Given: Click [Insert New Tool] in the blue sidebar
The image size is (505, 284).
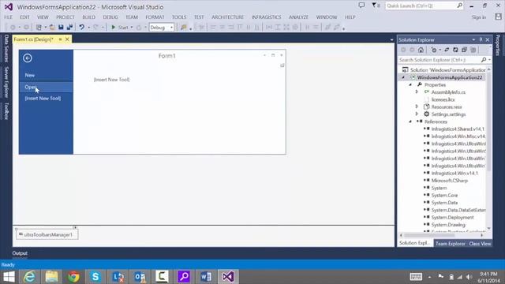Looking at the screenshot, I should point(43,98).
